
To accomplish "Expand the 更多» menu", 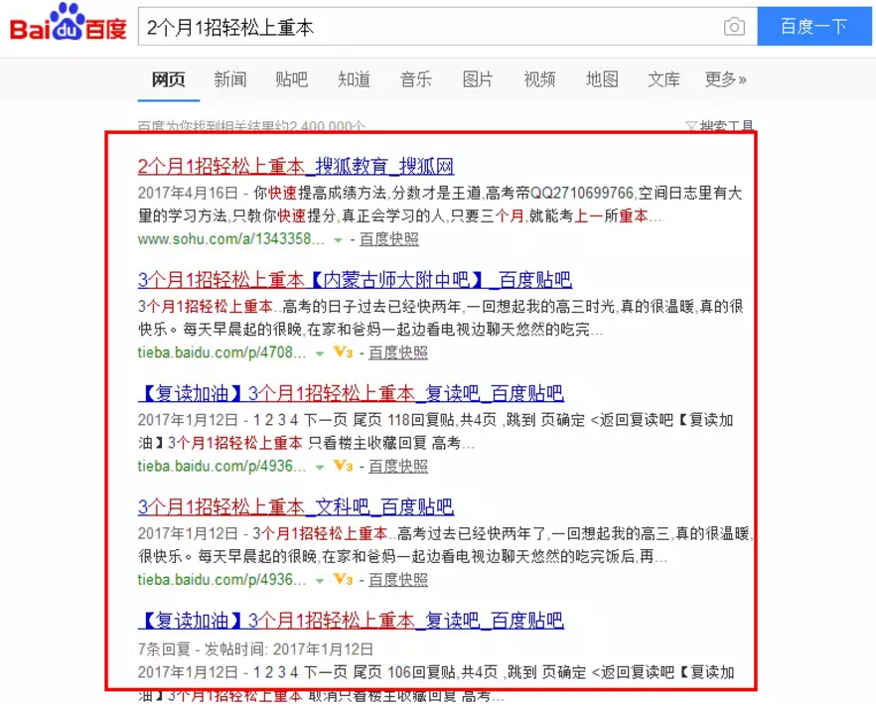I will coord(726,79).
